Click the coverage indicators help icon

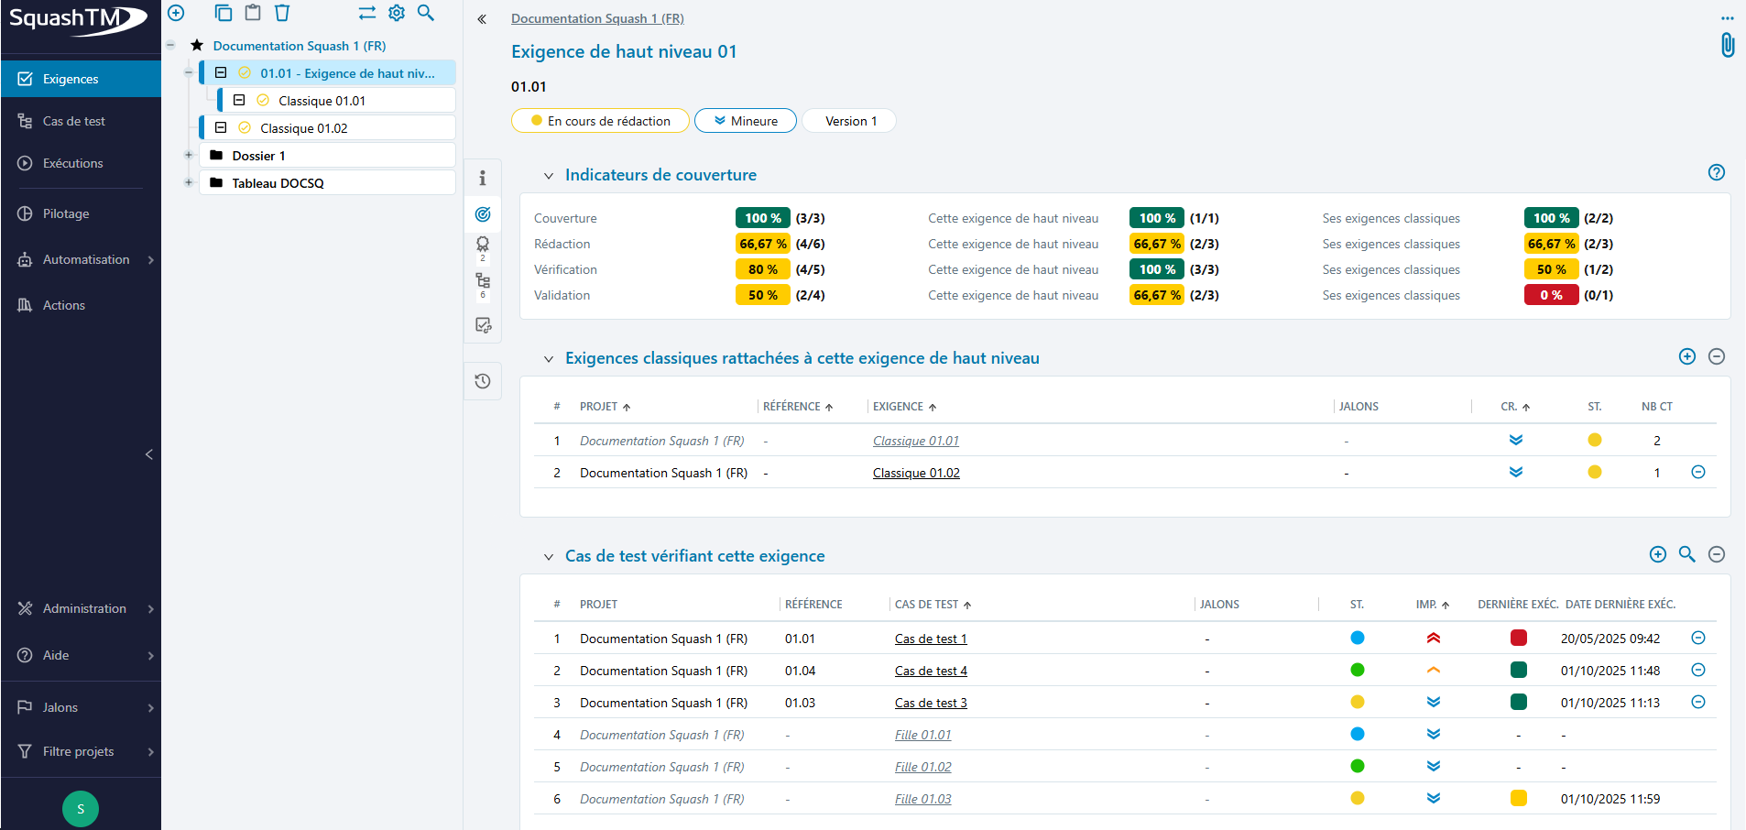pos(1716,172)
